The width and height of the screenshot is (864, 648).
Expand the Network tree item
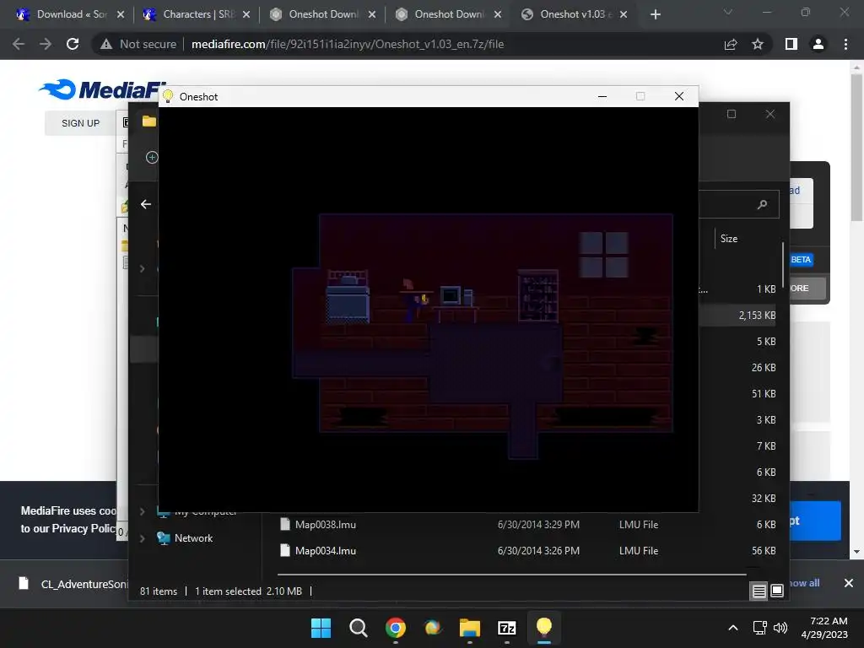coord(142,538)
